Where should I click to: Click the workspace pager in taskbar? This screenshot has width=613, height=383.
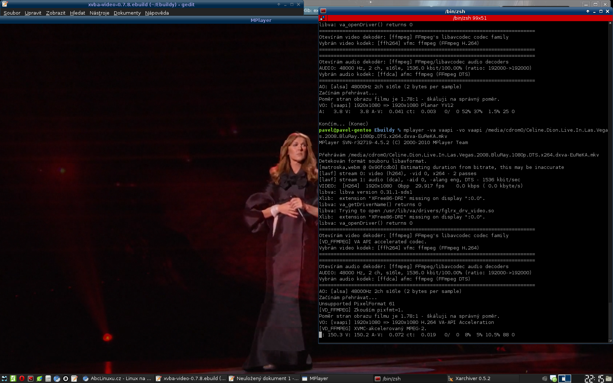coord(564,379)
